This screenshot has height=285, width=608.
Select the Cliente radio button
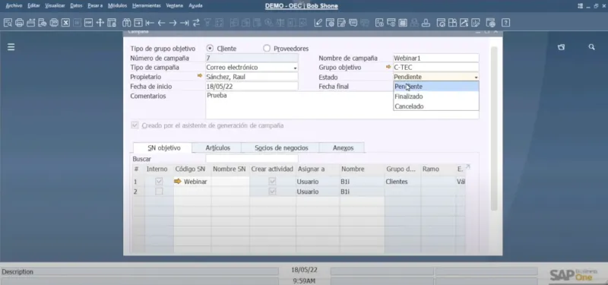[211, 49]
